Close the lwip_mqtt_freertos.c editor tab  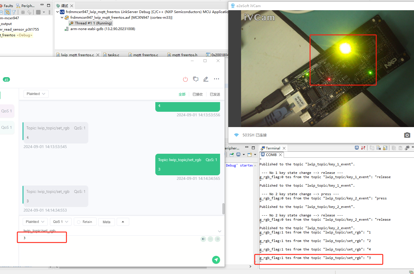[98, 55]
